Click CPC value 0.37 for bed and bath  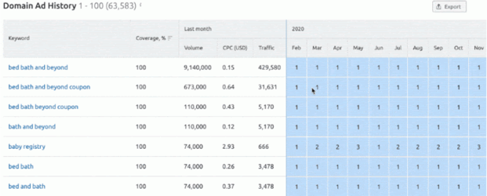[228, 186]
